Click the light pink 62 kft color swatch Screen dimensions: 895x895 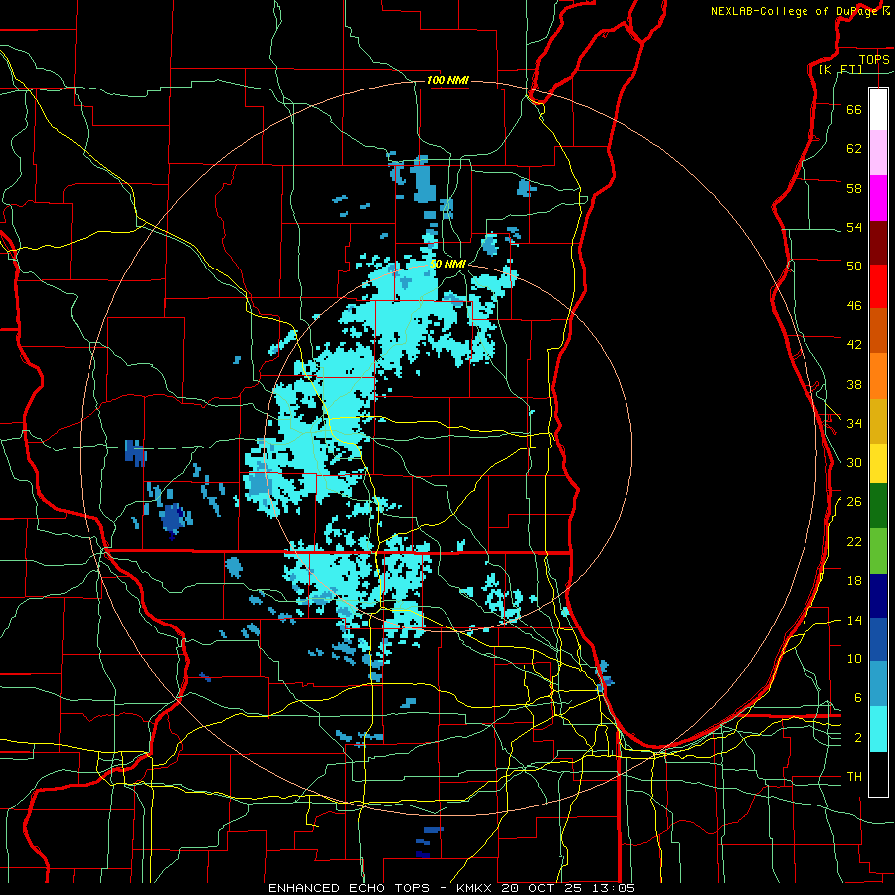tap(878, 153)
